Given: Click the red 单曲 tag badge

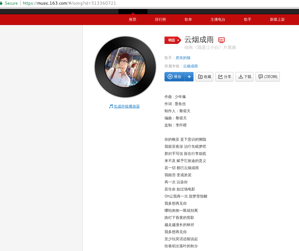Looking at the screenshot, I should pos(173,40).
